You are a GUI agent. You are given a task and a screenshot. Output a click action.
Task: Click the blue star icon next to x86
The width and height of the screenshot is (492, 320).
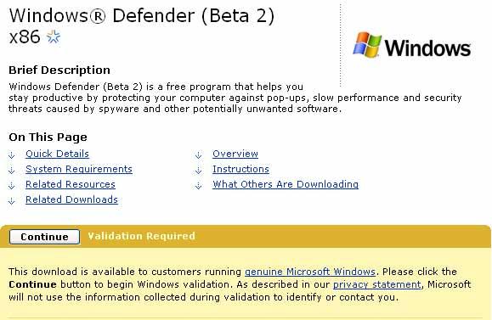pyautogui.click(x=54, y=37)
